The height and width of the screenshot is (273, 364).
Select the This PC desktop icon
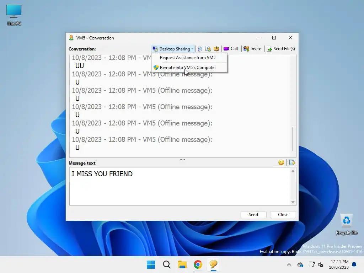14,15
